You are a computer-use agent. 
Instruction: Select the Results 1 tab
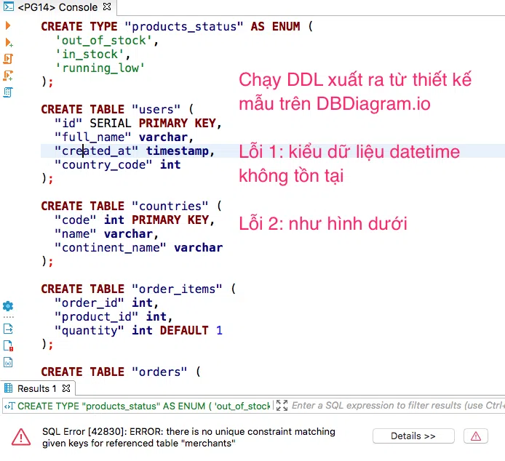tap(36, 388)
